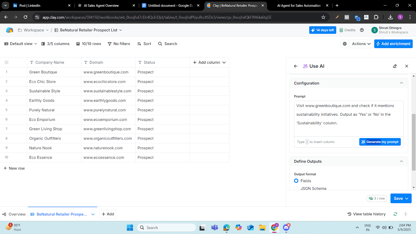Image resolution: width=416 pixels, height=234 pixels.
Task: Open the Default view dropdown
Action: [21, 44]
